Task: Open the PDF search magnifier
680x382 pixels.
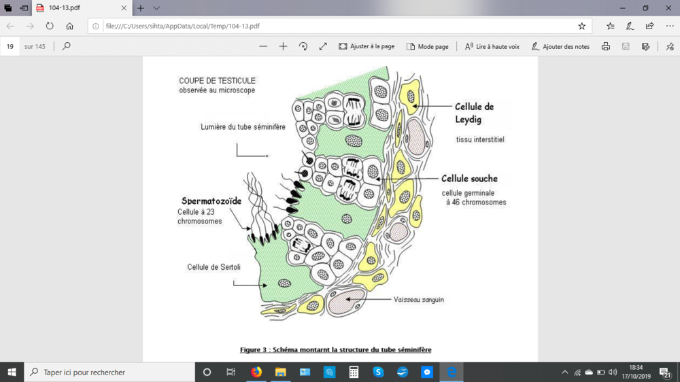Action: [66, 46]
